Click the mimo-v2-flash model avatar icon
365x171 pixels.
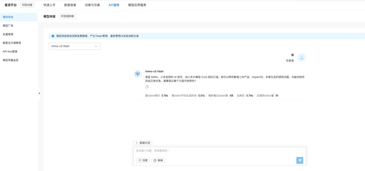coord(138,74)
